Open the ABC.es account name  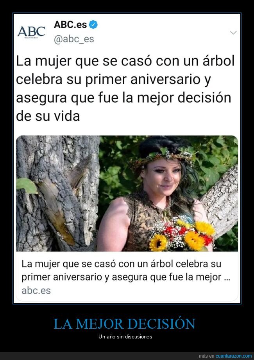pos(70,25)
